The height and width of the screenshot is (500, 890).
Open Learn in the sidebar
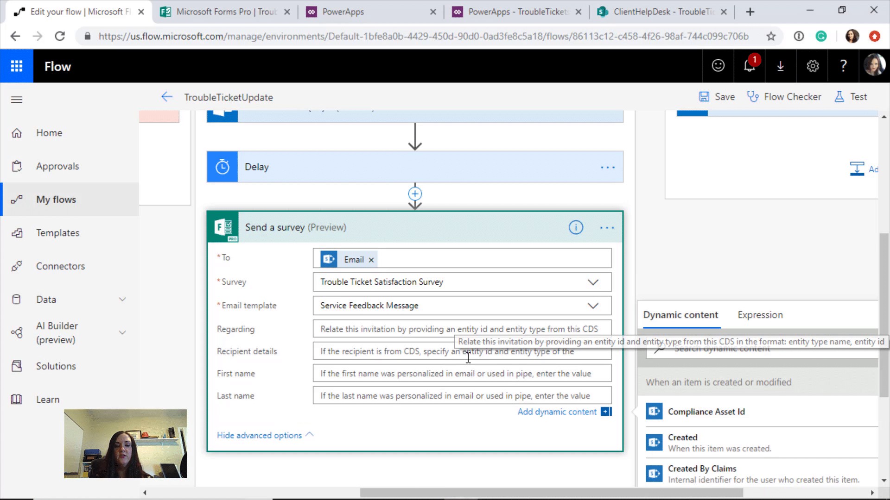(x=70, y=400)
